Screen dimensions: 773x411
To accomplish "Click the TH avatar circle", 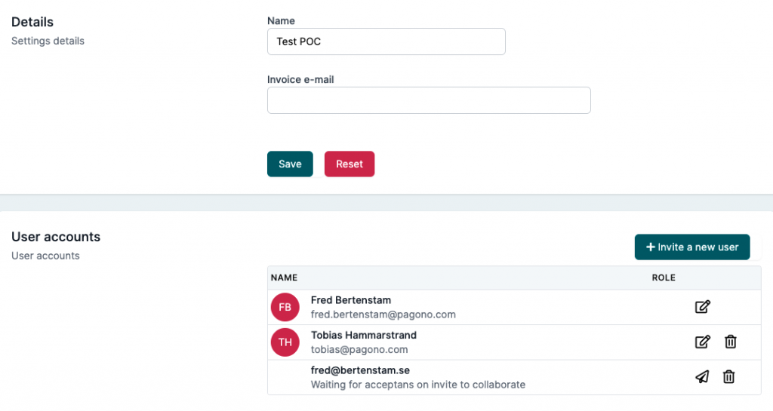I will (x=285, y=342).
